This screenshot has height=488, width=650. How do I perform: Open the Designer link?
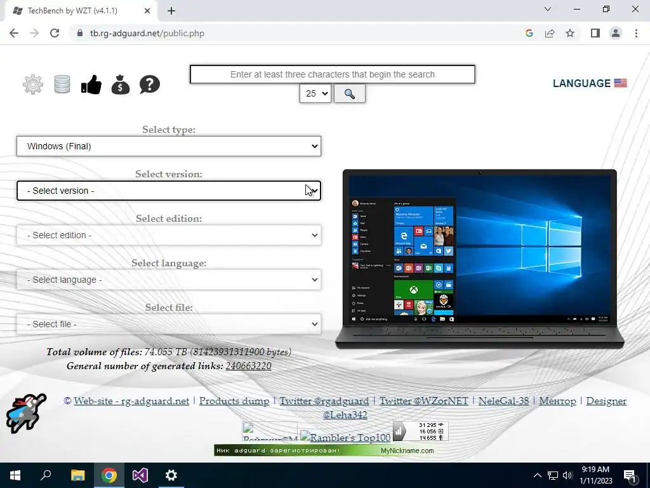coord(606,401)
